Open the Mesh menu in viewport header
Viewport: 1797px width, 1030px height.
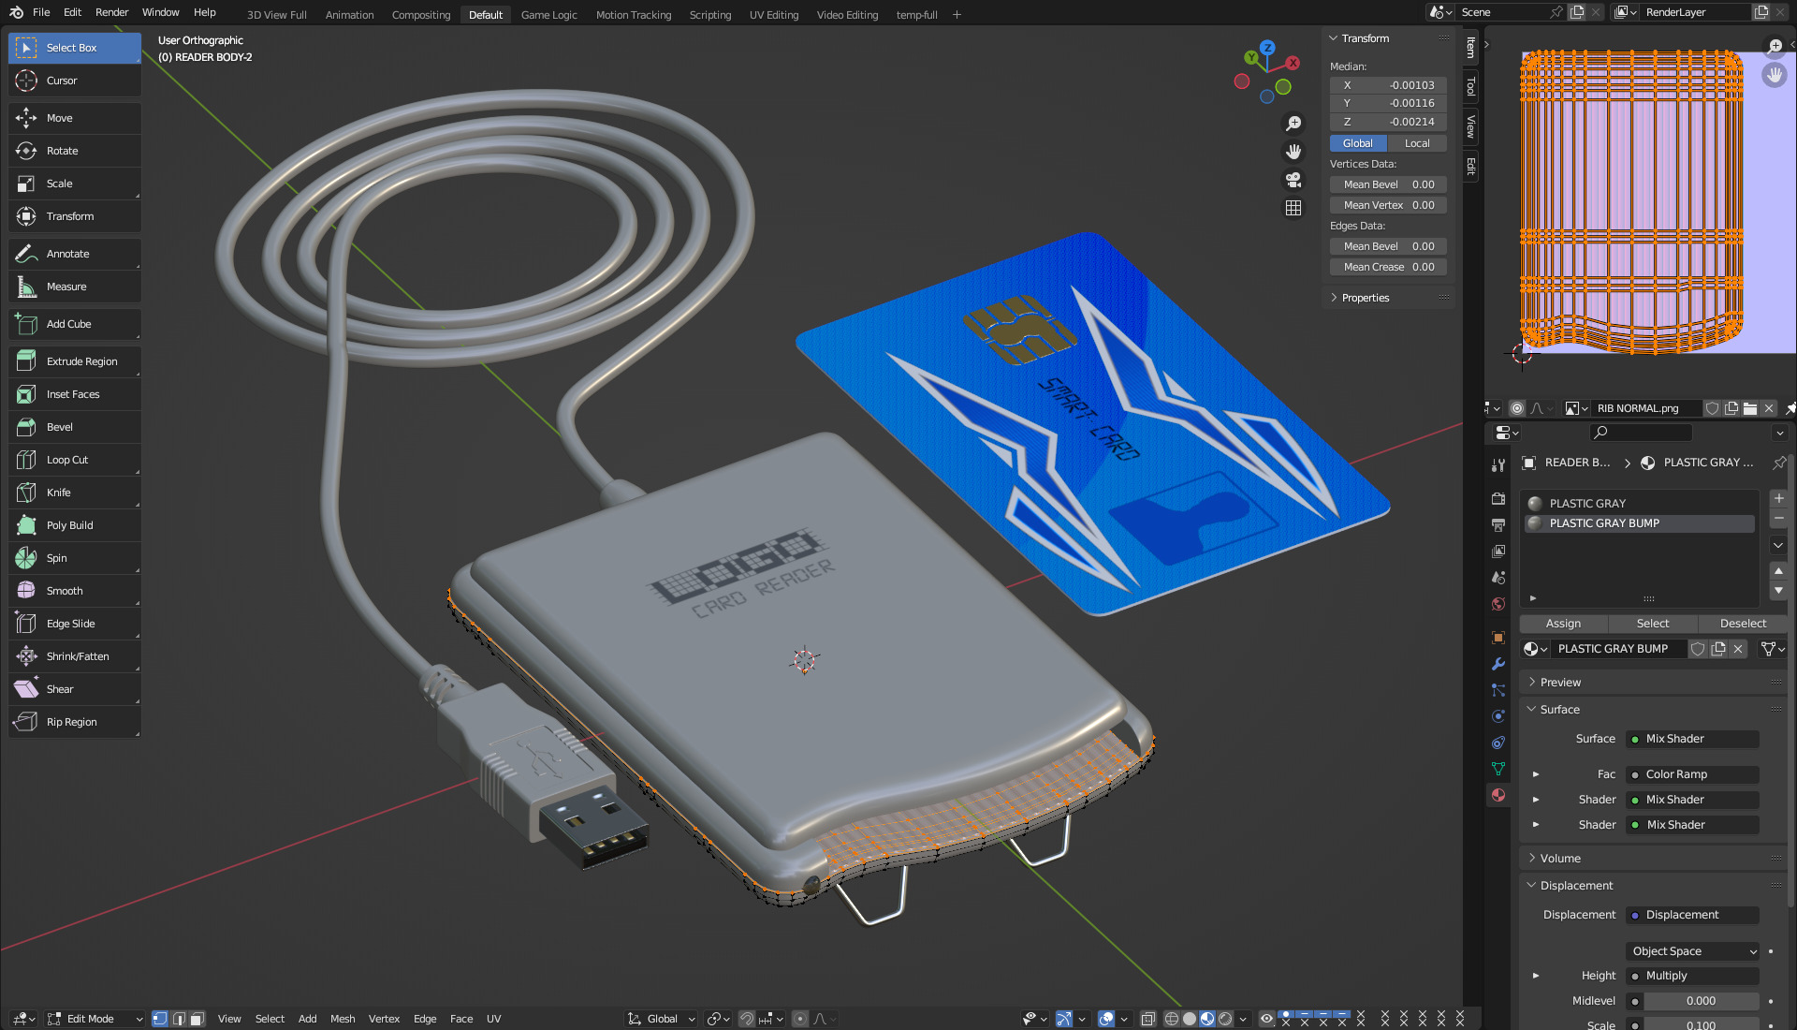tap(343, 1019)
